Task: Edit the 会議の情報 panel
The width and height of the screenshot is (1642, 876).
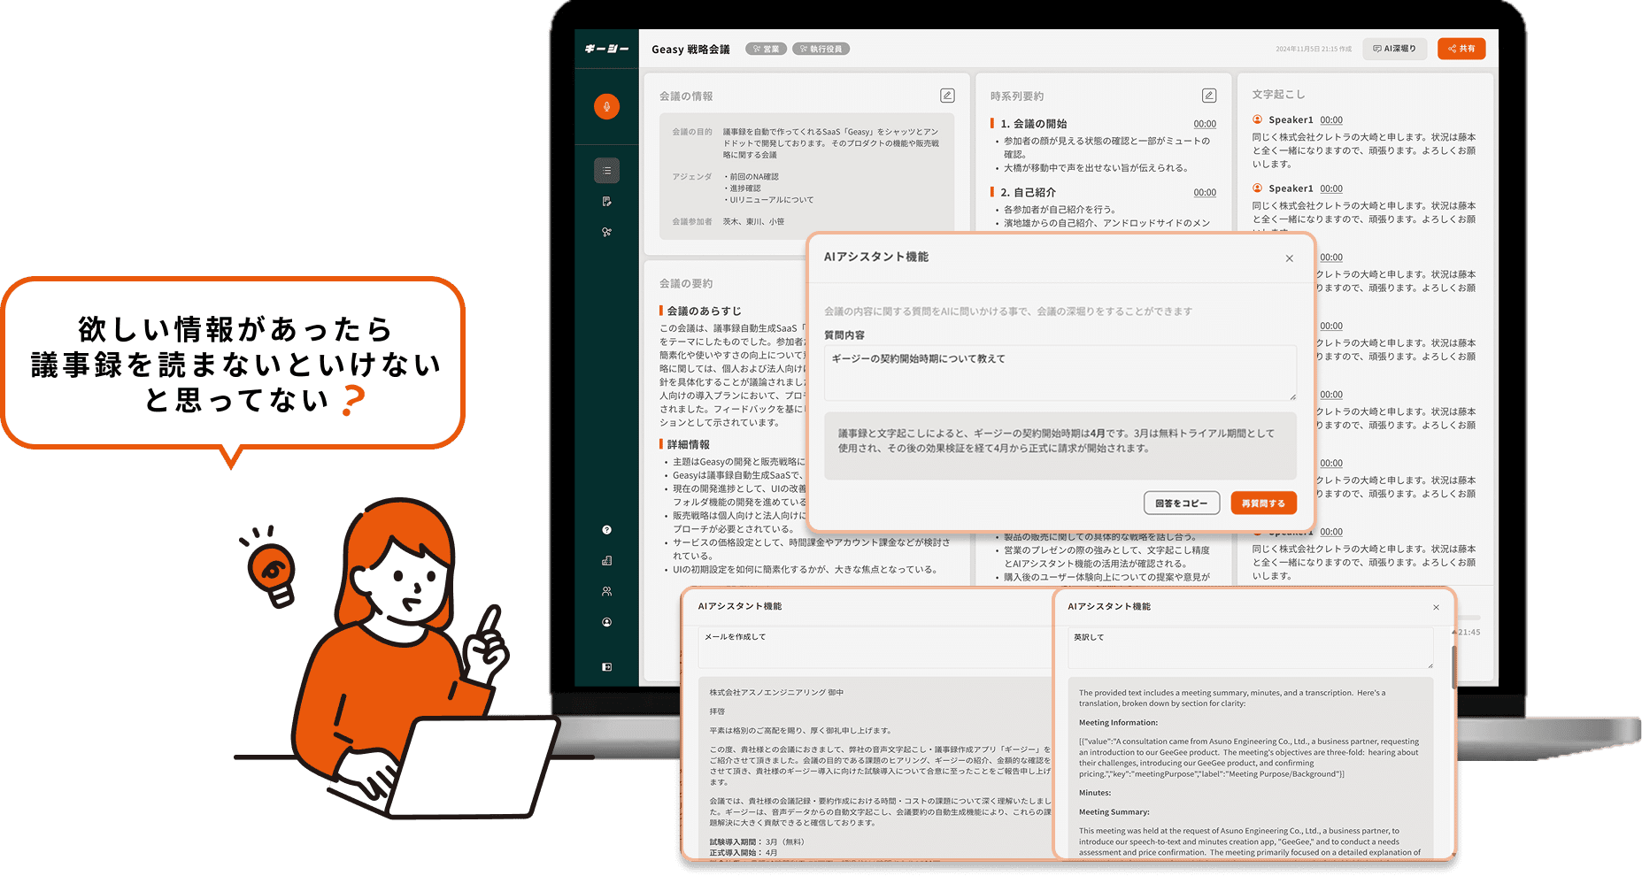Action: pyautogui.click(x=946, y=96)
